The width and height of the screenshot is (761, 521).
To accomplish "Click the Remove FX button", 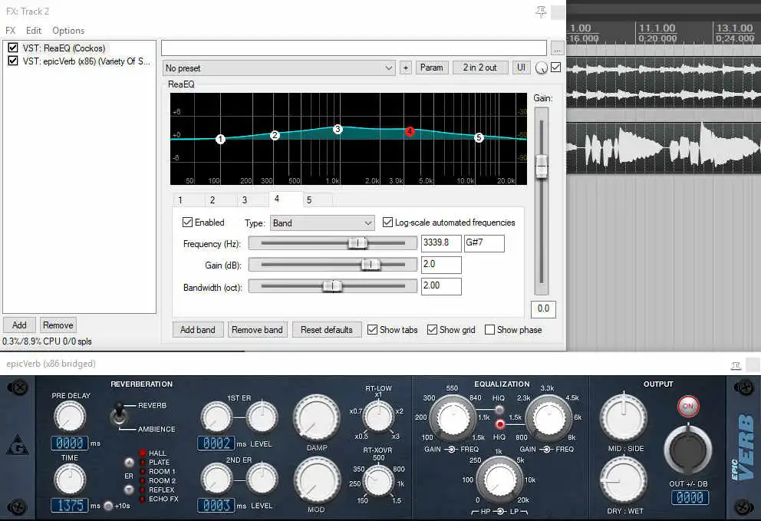I will 58,325.
